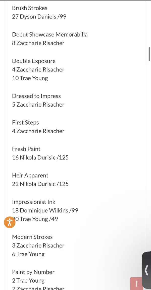
Task: Click the Double Exposure heading
Action: (x=34, y=61)
